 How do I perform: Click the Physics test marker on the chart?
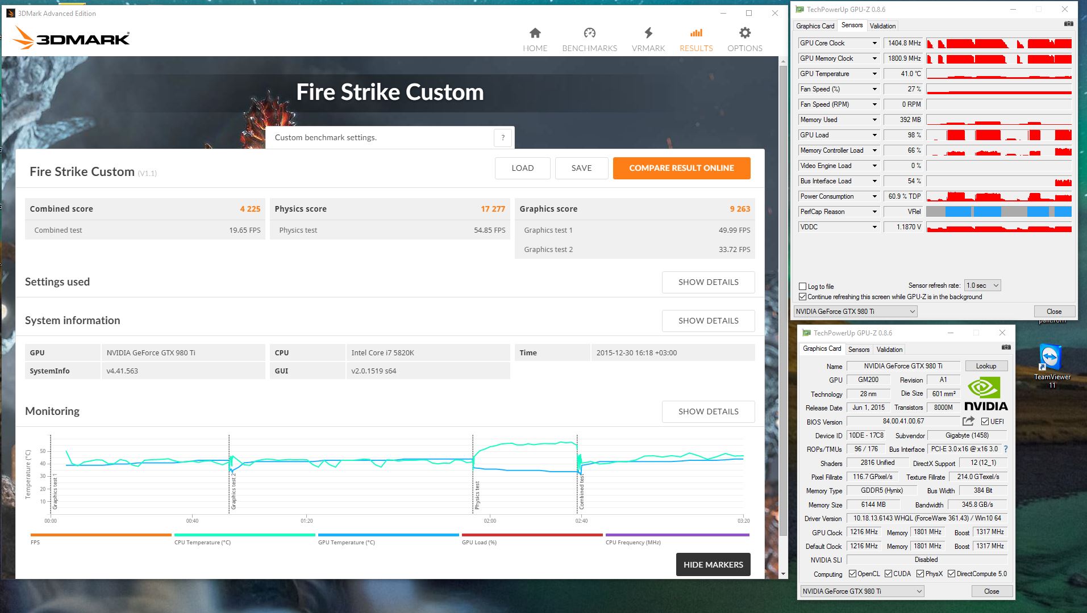tap(477, 495)
